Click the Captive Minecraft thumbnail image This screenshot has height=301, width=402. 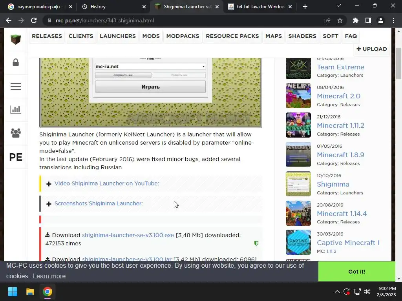[298, 242]
